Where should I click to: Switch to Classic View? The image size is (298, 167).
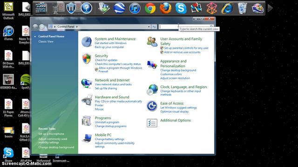(46, 41)
